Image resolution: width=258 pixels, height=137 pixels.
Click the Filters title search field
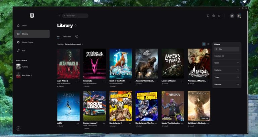(x=227, y=49)
